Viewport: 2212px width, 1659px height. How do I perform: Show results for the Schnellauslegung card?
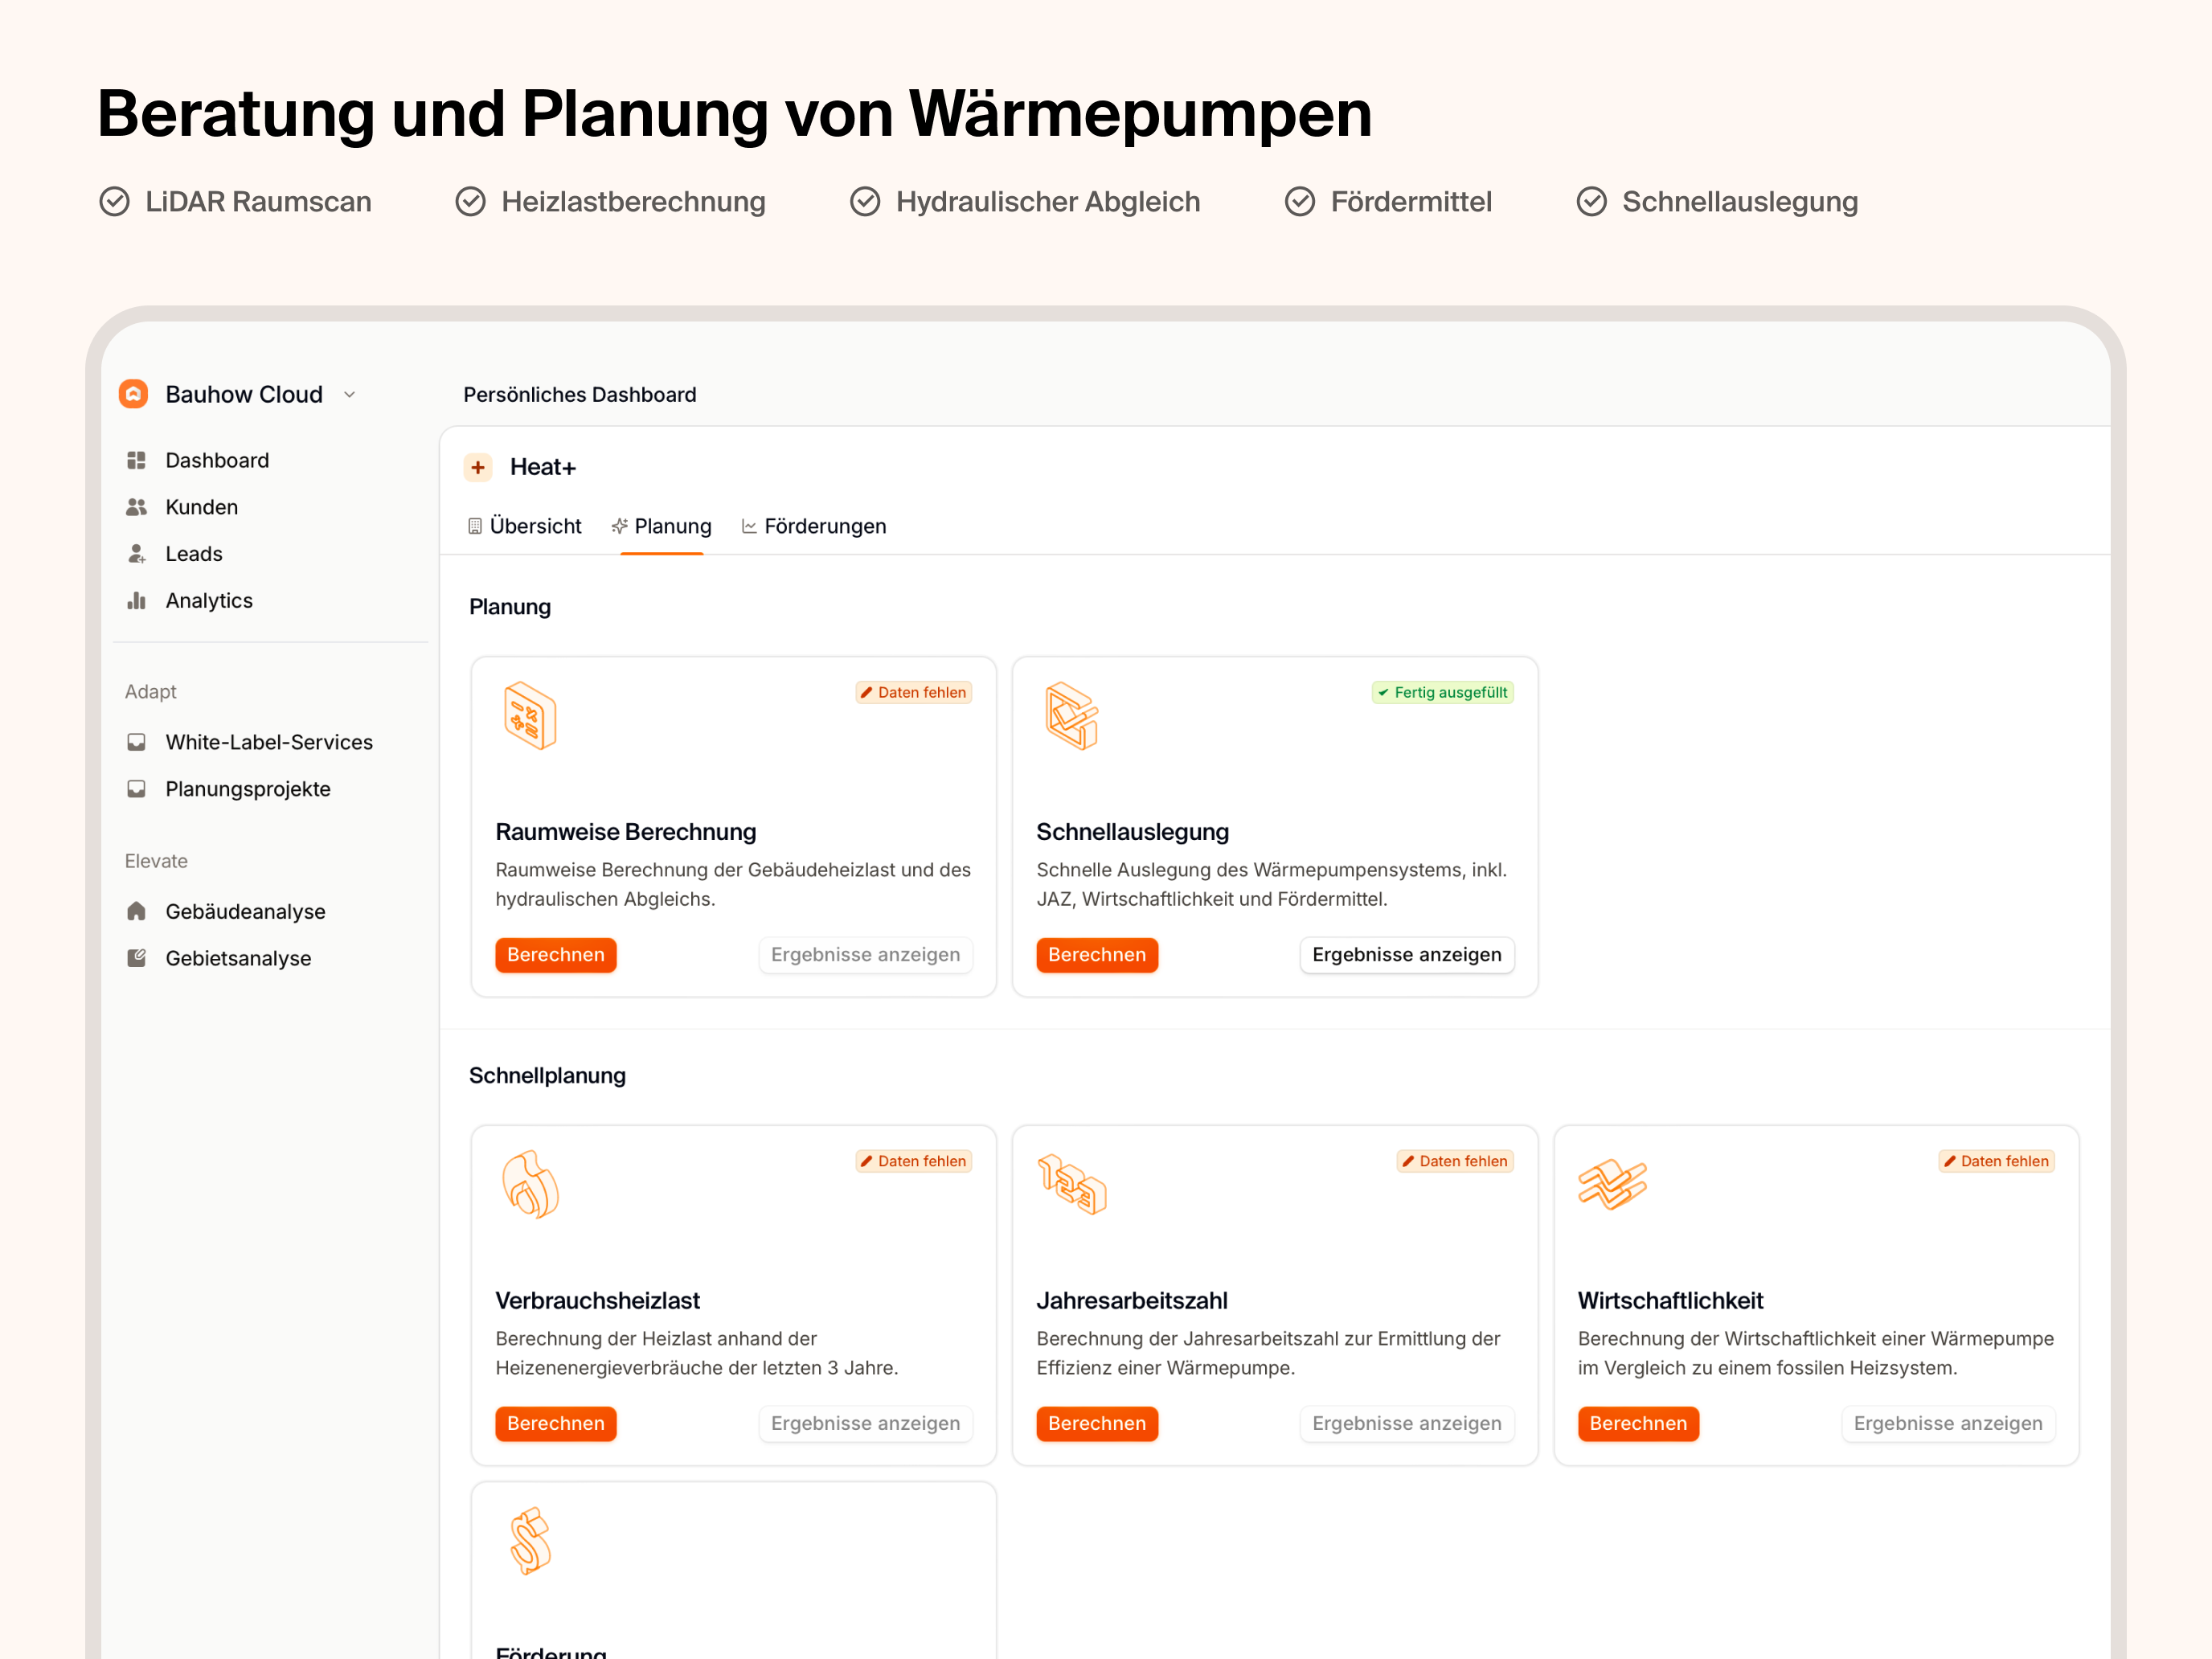pyautogui.click(x=1407, y=955)
